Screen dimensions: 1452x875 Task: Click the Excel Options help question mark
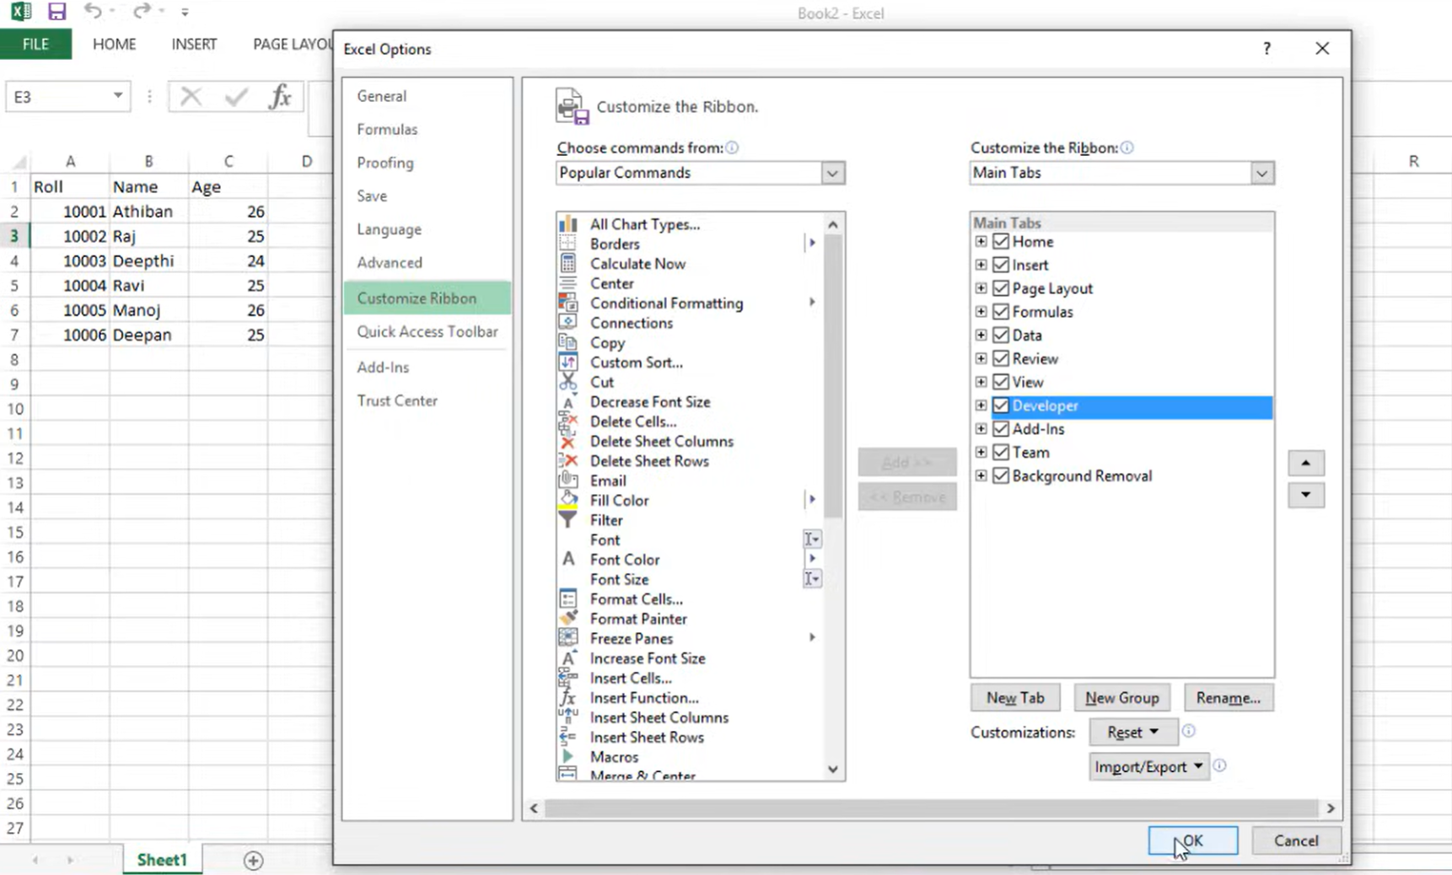1266,49
